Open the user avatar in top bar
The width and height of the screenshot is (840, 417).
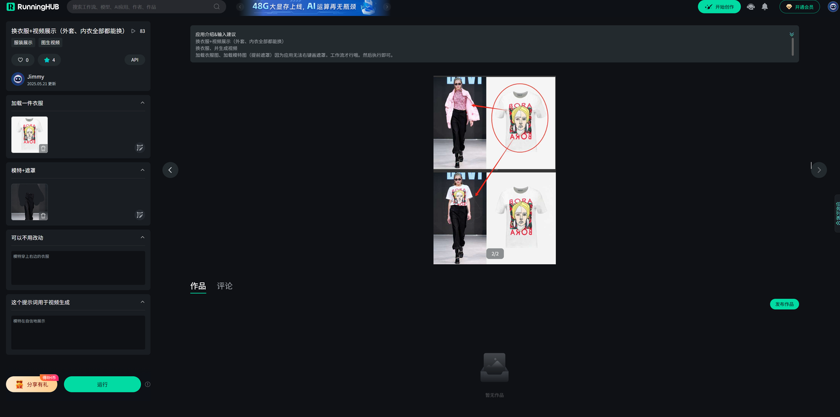pos(832,7)
